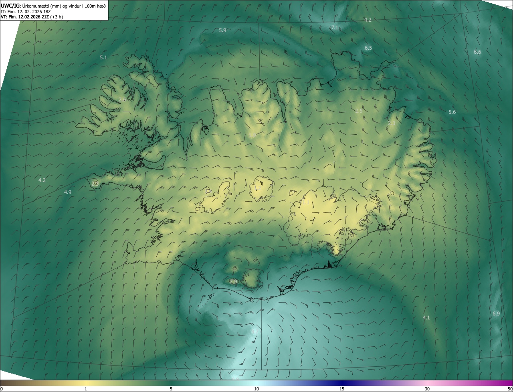Viewport: 513px width, 392px height.
Task: Click the 6.6 value label on the map
Action: point(477,52)
